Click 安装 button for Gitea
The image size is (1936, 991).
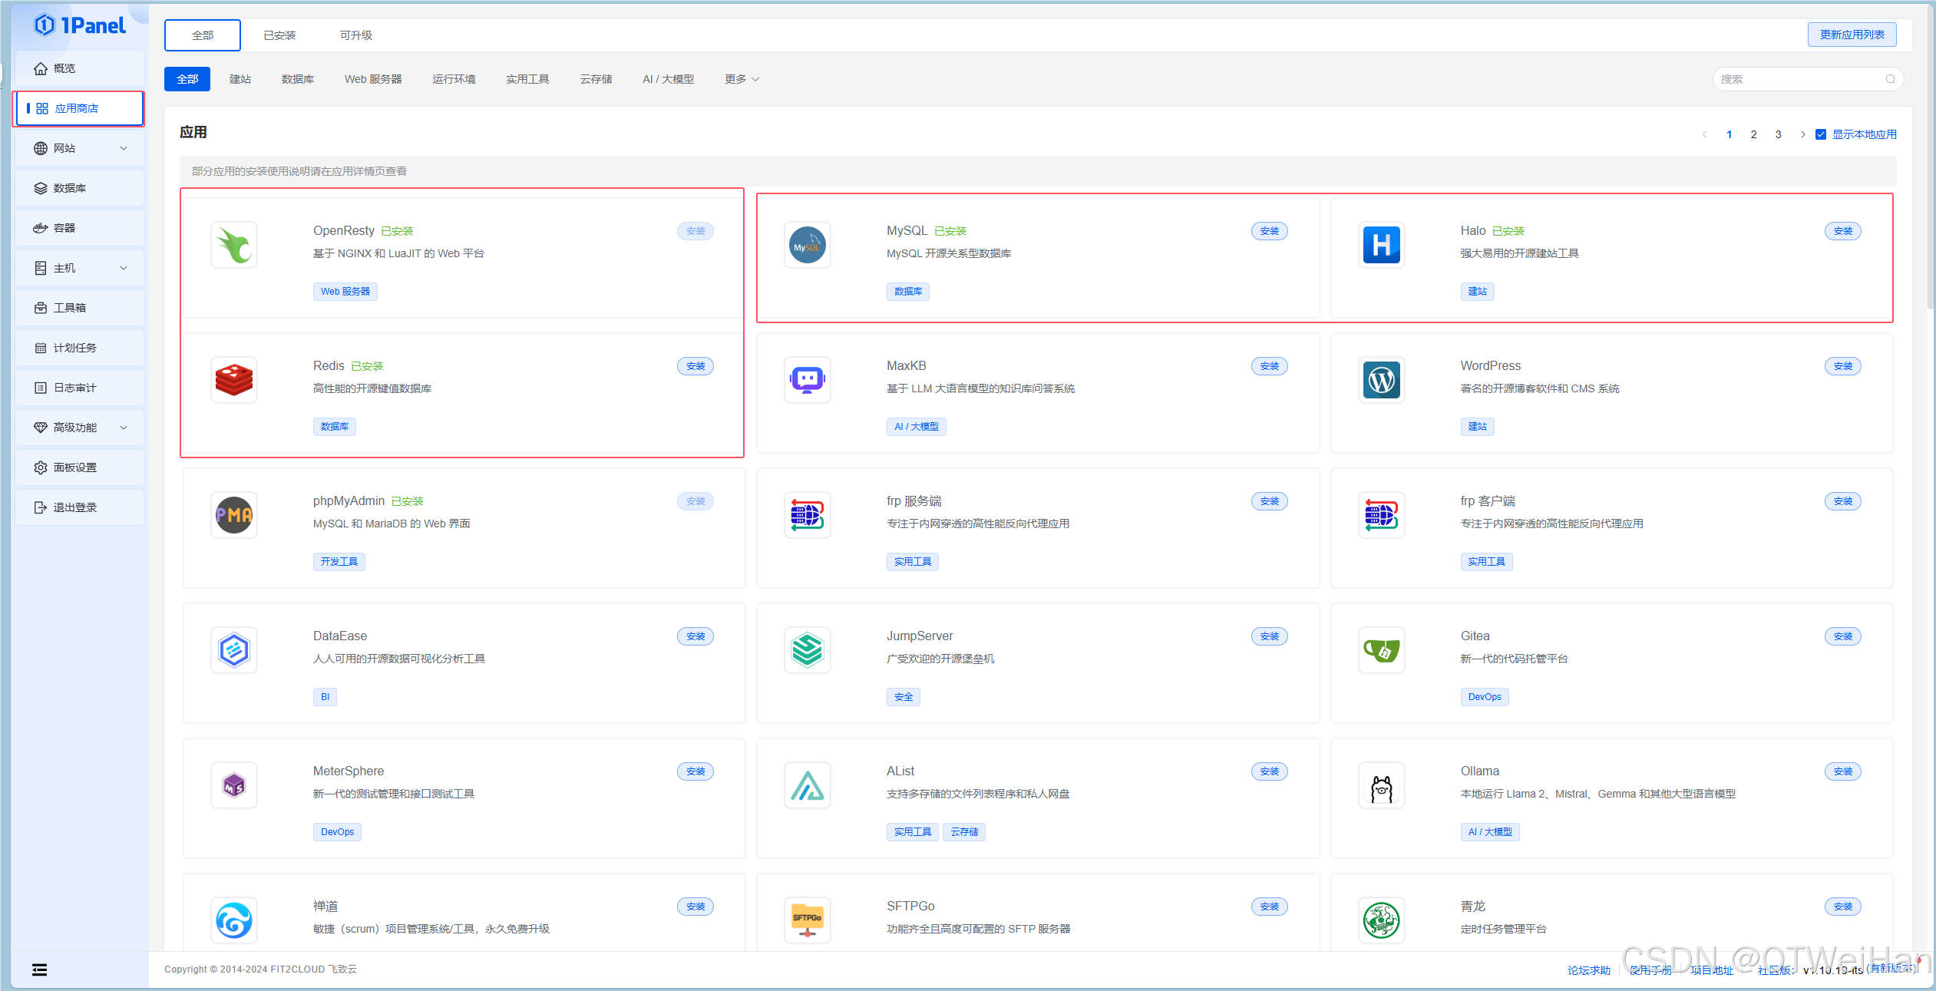1842,636
